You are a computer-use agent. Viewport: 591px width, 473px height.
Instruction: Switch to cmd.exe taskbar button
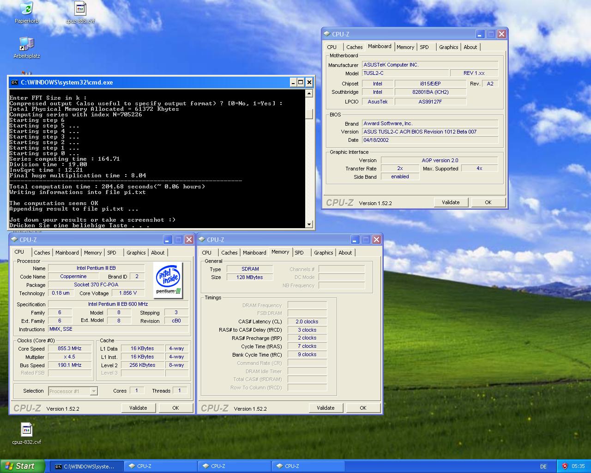[x=86, y=466]
